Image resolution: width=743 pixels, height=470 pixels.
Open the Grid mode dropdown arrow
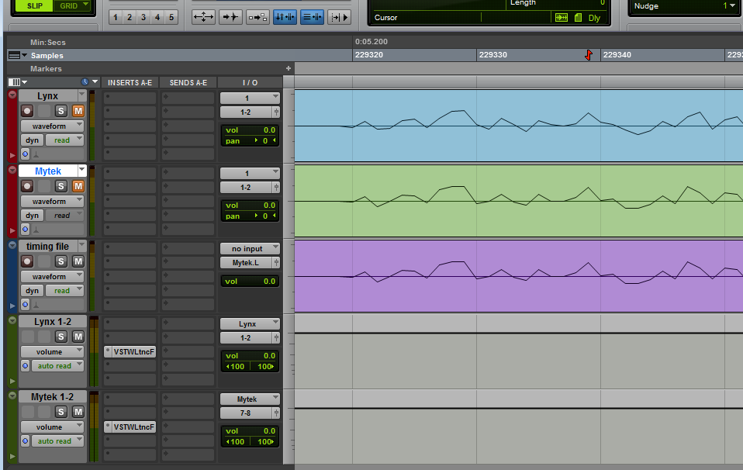pos(86,5)
